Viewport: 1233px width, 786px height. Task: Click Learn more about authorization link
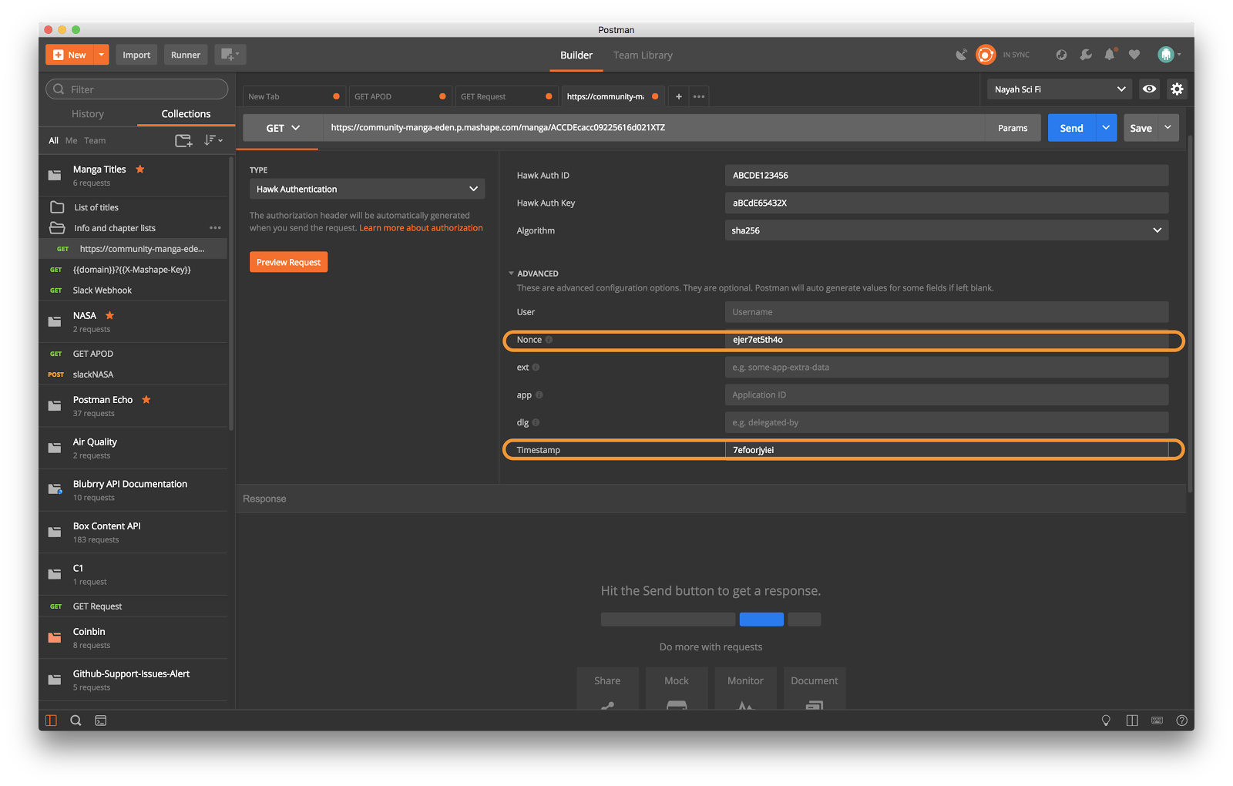pyautogui.click(x=421, y=228)
